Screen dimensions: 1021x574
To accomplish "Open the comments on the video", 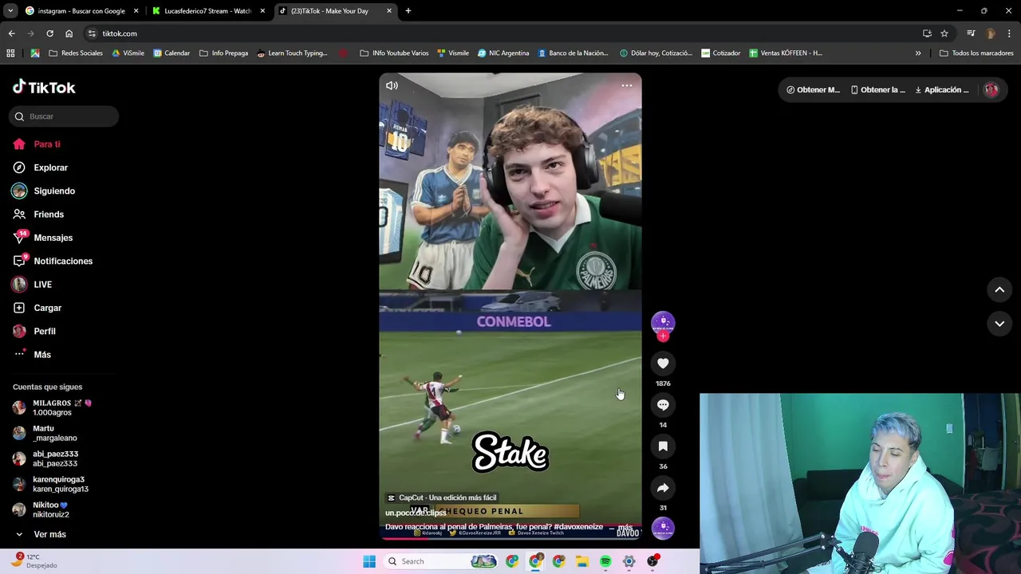I will pos(663,405).
